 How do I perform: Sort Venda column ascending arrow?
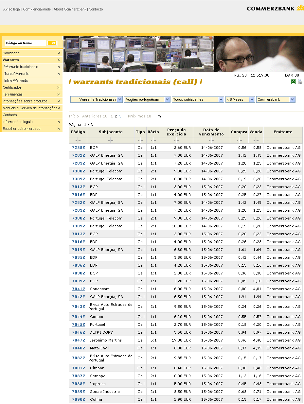click(x=254, y=140)
